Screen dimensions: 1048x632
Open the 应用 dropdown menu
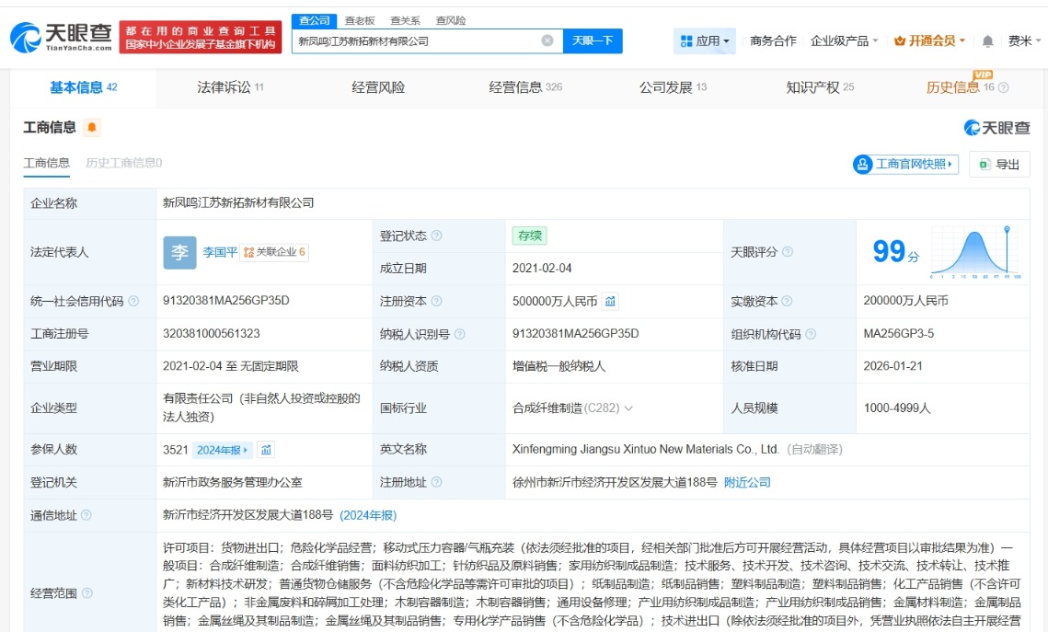coord(706,41)
